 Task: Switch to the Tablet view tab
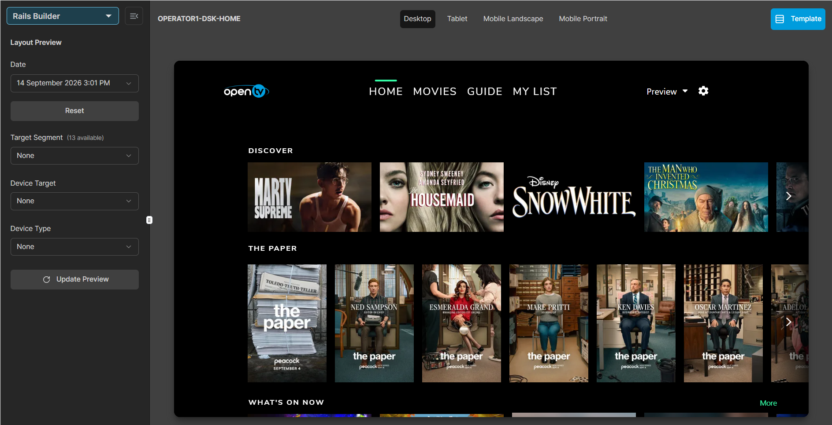457,19
